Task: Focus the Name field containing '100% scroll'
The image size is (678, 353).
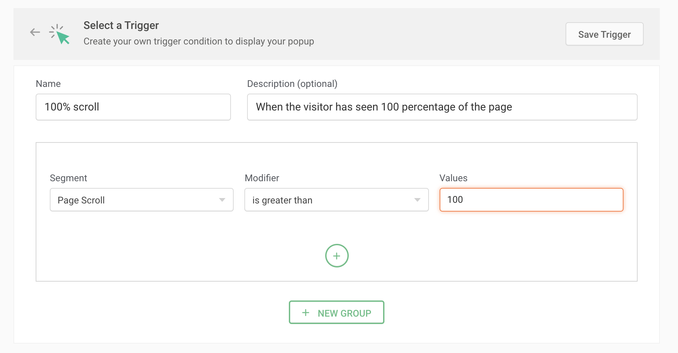Action: pyautogui.click(x=133, y=107)
